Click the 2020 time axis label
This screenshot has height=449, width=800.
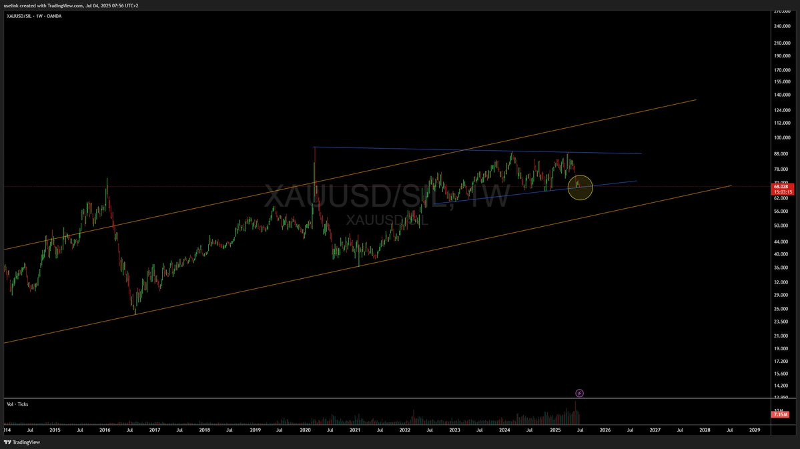(305, 430)
